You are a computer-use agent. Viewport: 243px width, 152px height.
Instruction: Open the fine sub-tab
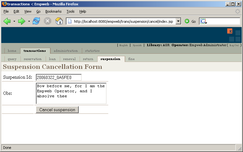point(131,59)
